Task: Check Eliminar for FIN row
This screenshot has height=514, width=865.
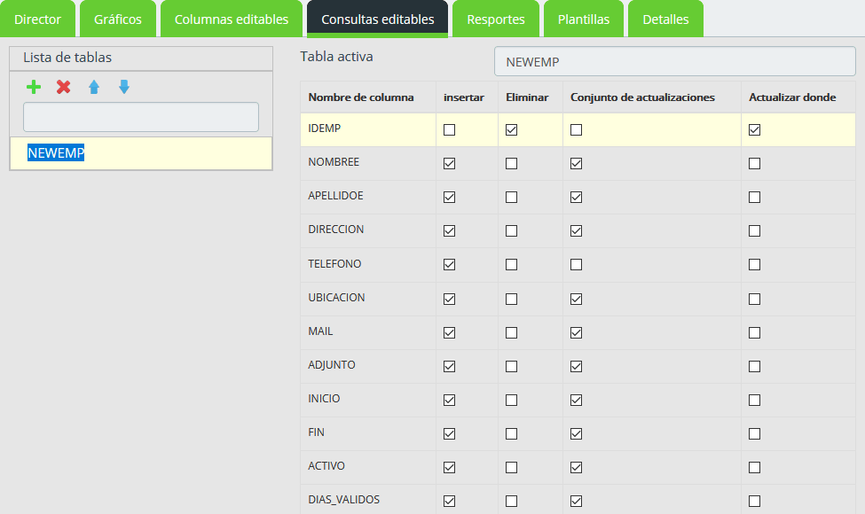Action: coord(511,434)
